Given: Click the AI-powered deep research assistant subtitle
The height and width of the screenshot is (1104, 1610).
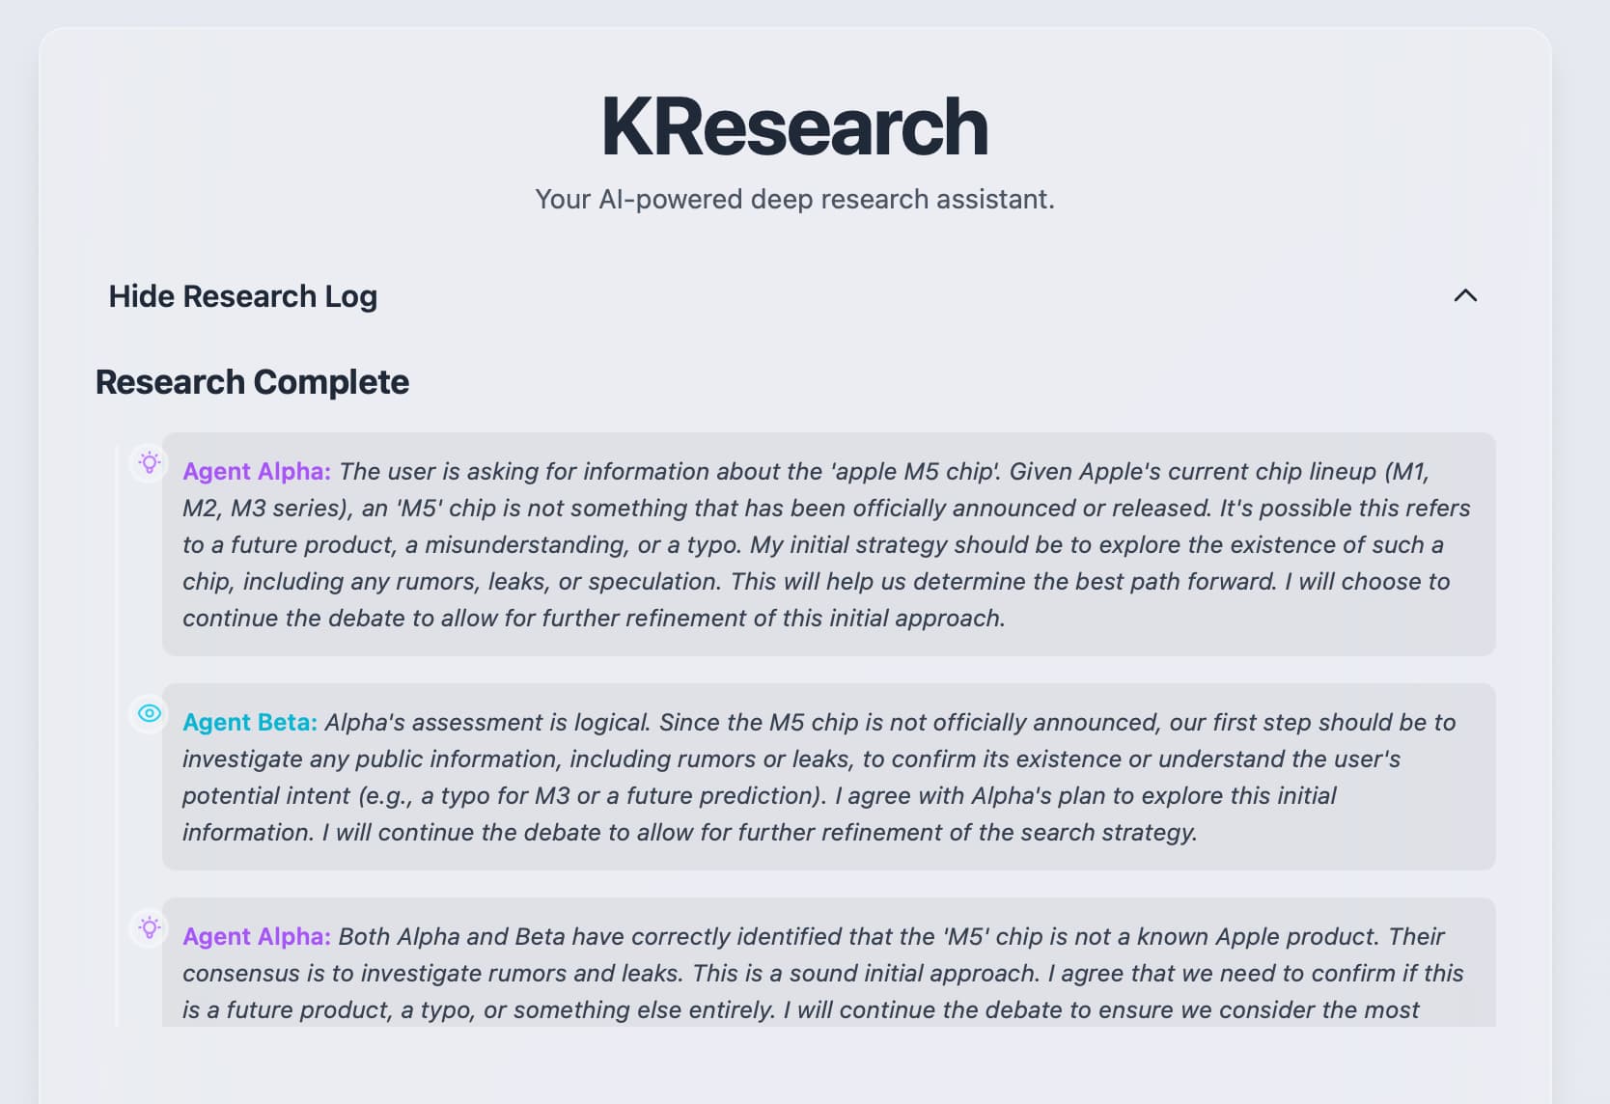Looking at the screenshot, I should point(794,199).
